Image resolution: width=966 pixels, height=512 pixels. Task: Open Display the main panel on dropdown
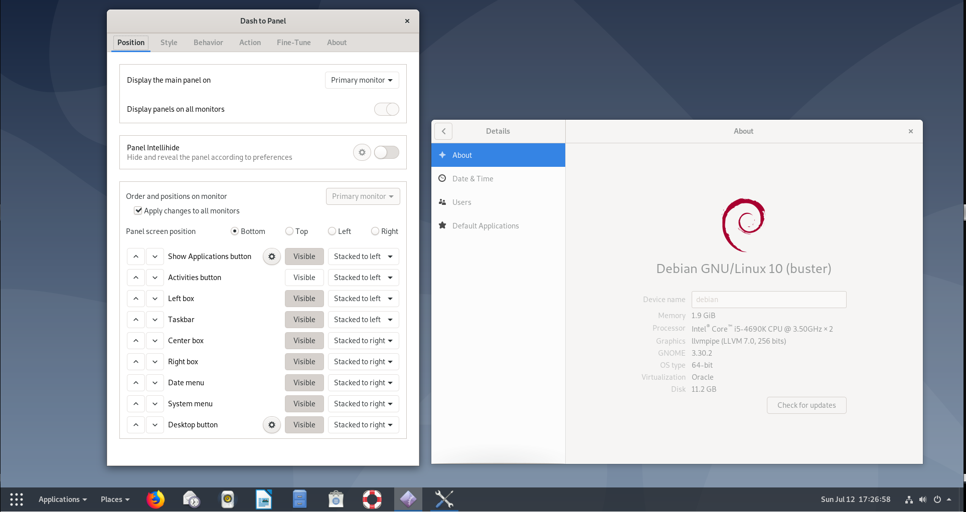(x=362, y=80)
